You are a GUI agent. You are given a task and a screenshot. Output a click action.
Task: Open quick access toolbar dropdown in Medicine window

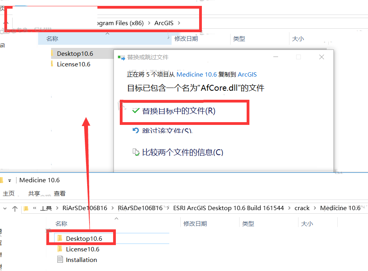(x=10, y=180)
